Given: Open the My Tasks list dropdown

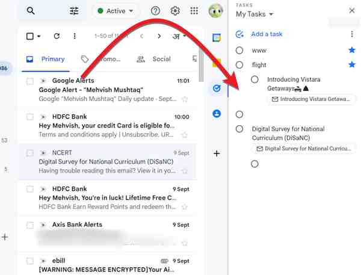Looking at the screenshot, I should (255, 14).
